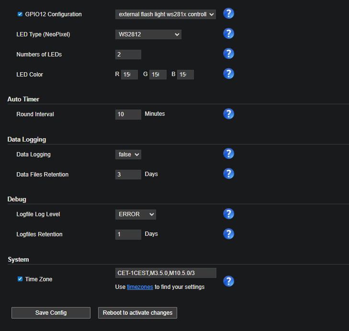Click help icon beside LED Type (NeoPixel)
The height and width of the screenshot is (331, 349).
click(x=229, y=33)
